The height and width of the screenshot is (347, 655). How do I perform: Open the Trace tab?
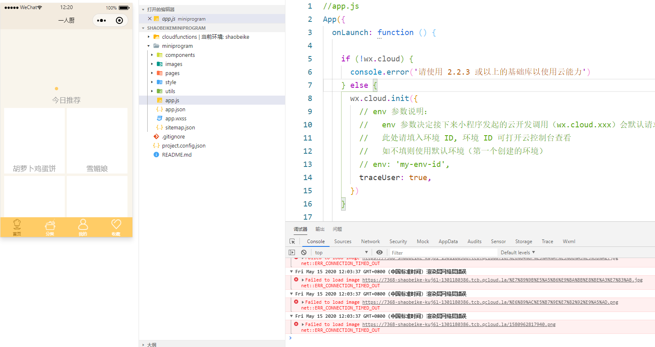pos(547,241)
